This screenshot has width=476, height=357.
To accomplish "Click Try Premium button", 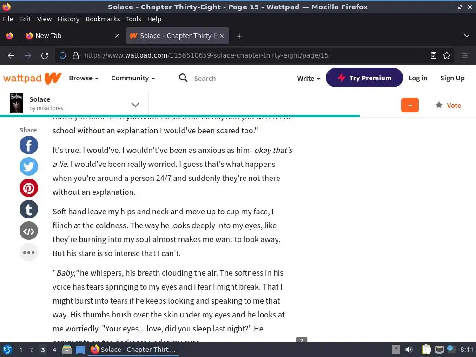I will tap(364, 78).
